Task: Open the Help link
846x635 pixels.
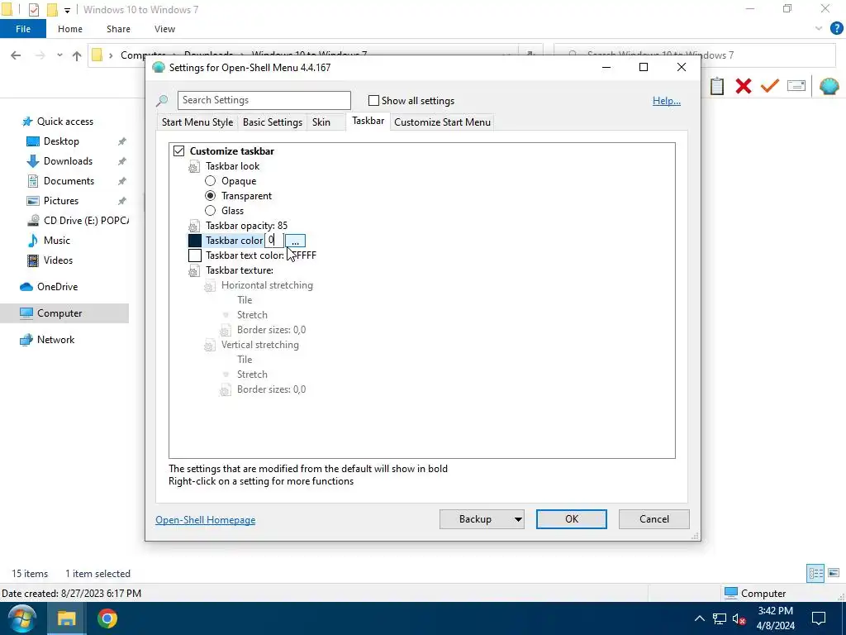Action: [667, 101]
